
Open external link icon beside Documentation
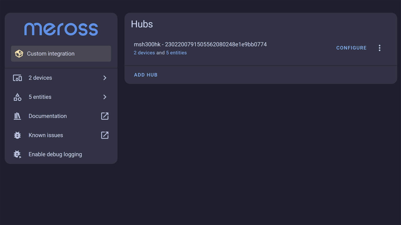point(105,116)
